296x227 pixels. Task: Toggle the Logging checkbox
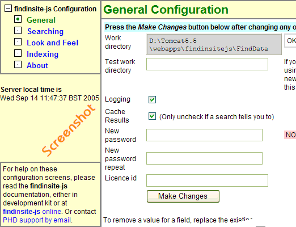pos(152,99)
